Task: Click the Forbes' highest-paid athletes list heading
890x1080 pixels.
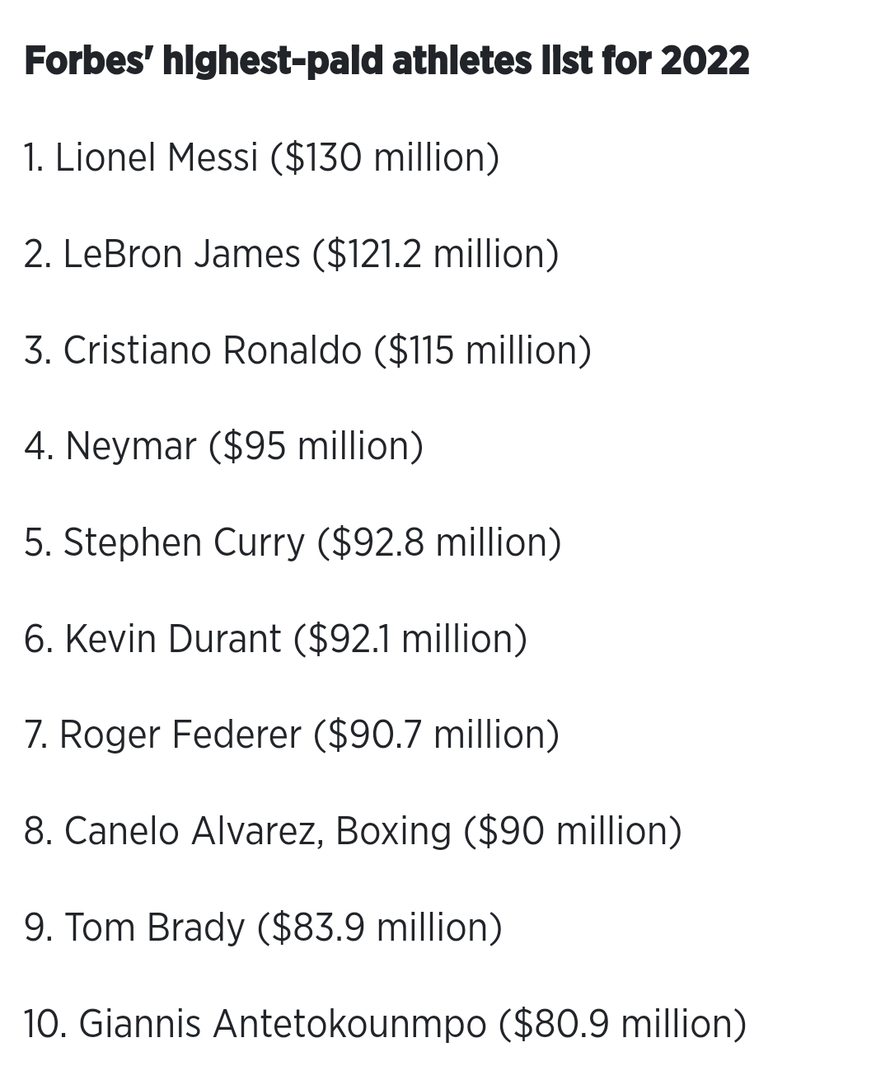Action: point(386,61)
